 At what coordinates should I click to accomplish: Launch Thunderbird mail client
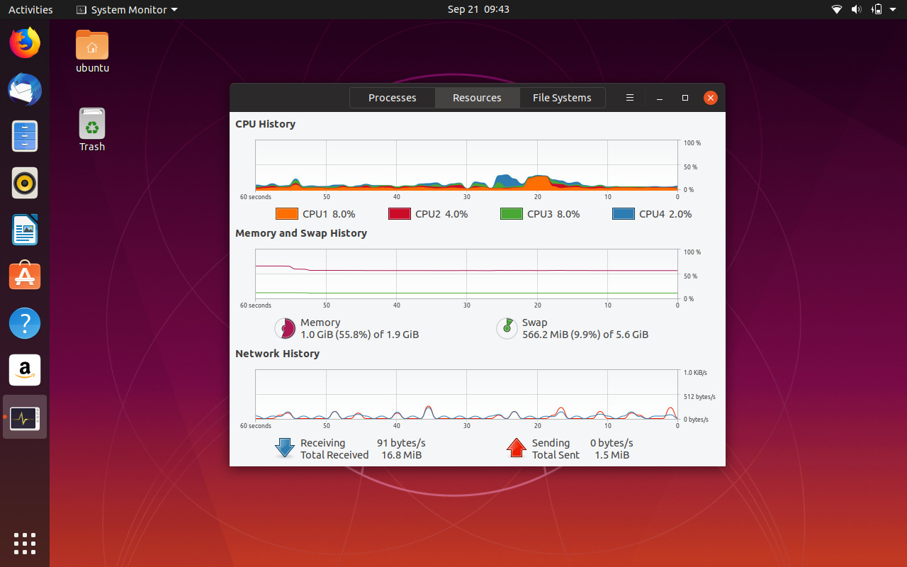(24, 90)
